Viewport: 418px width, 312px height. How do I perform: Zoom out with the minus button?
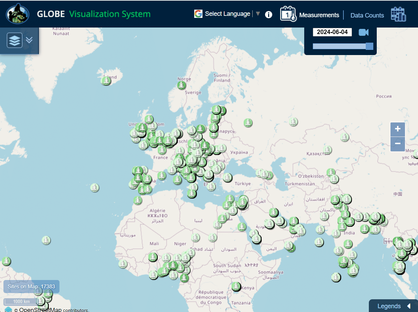click(398, 144)
